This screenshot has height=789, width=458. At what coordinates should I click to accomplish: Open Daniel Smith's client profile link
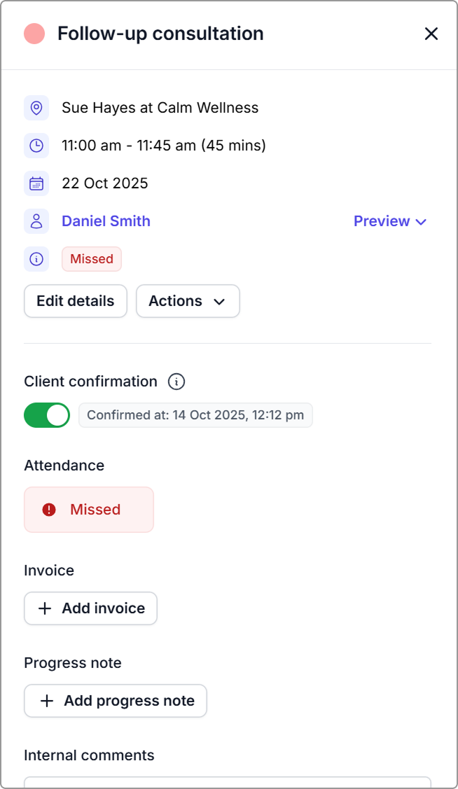click(x=106, y=221)
